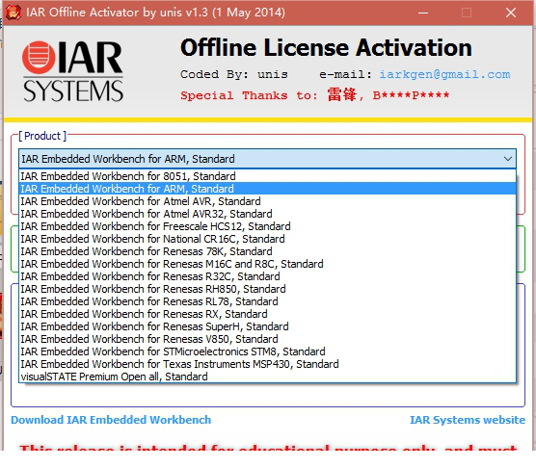Choose IAR Embedded Workbench for ARM
Screen dimensions: 536x468
coord(267,189)
